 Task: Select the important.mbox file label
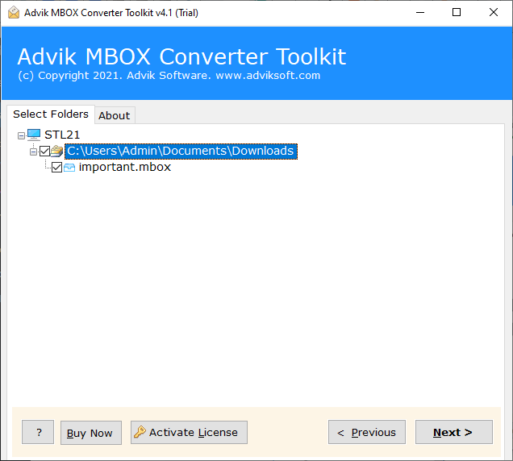[125, 168]
